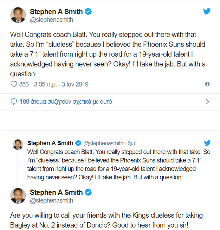
Task: Open Stephen A Smith's avatar in the top tweet
Action: click(18, 15)
